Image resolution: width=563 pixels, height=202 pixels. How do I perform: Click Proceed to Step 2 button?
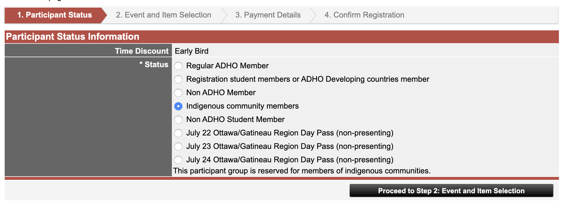point(451,191)
